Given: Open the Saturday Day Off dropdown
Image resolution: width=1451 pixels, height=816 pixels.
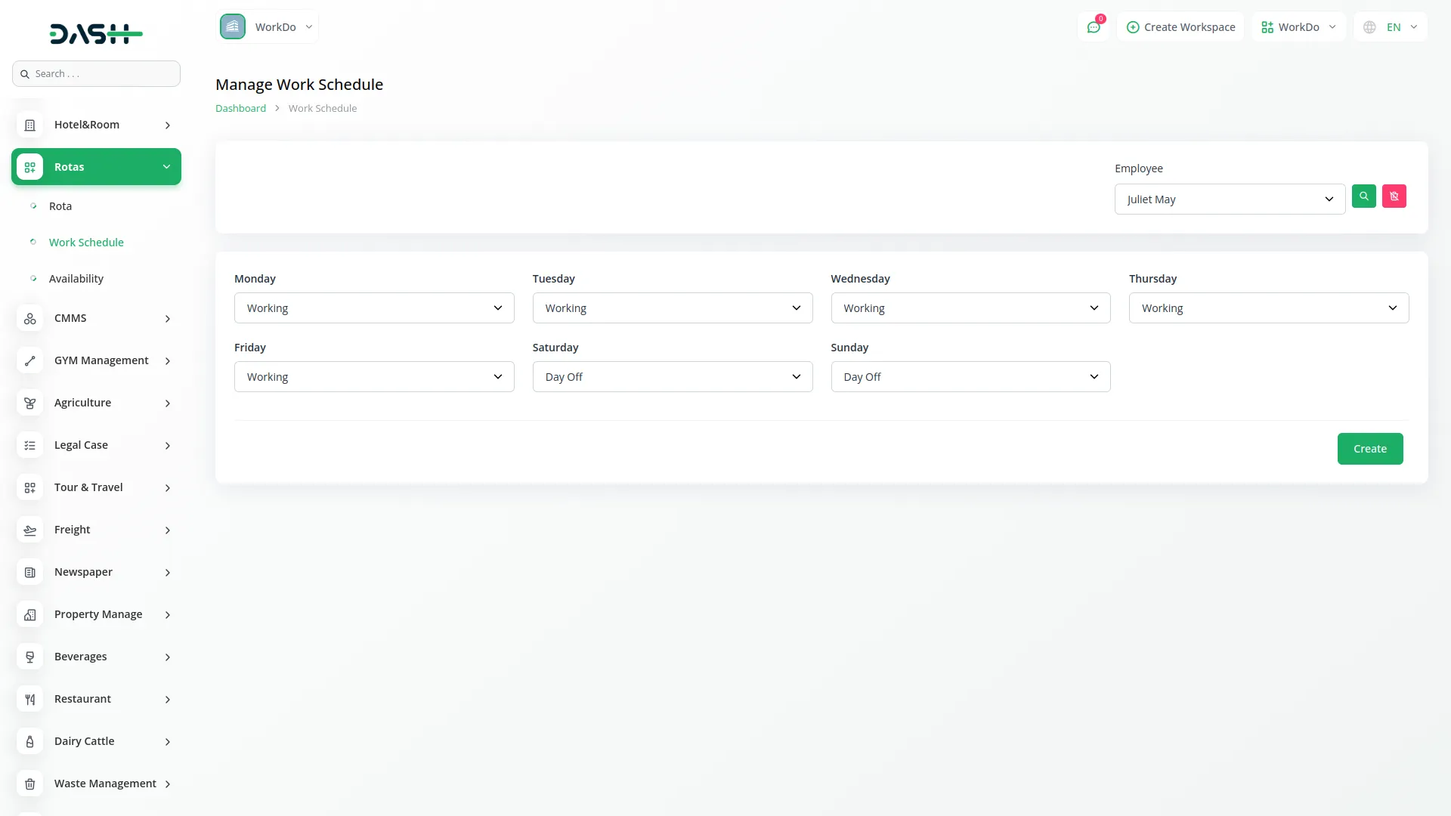Looking at the screenshot, I should (x=672, y=377).
